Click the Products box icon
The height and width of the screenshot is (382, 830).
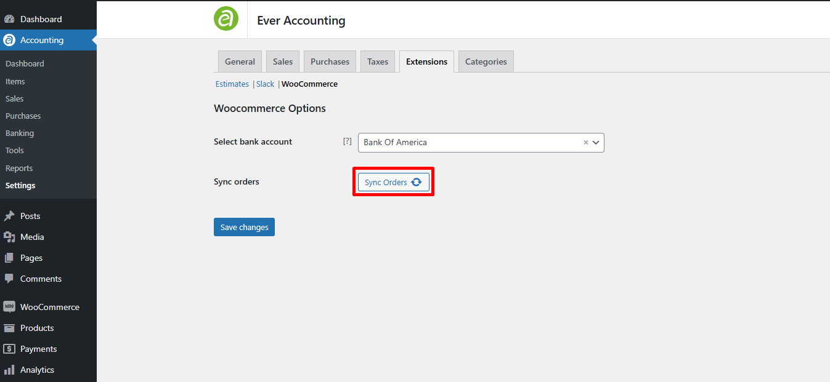coord(9,328)
